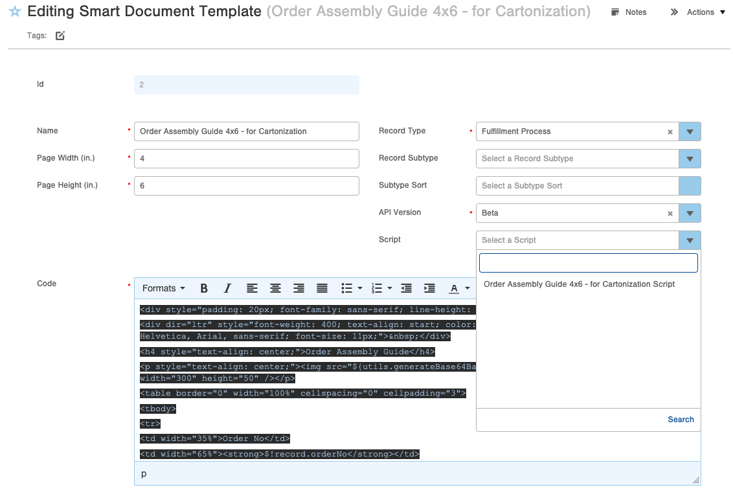Screen dimensions: 733x496
Task: Open the Subtype Sort dropdown
Action: (689, 186)
